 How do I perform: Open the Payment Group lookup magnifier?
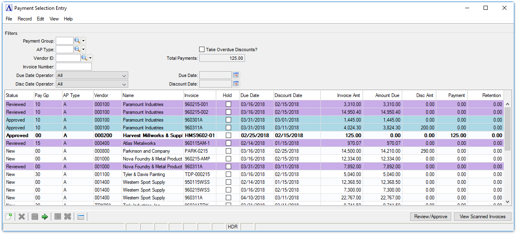[x=77, y=41]
